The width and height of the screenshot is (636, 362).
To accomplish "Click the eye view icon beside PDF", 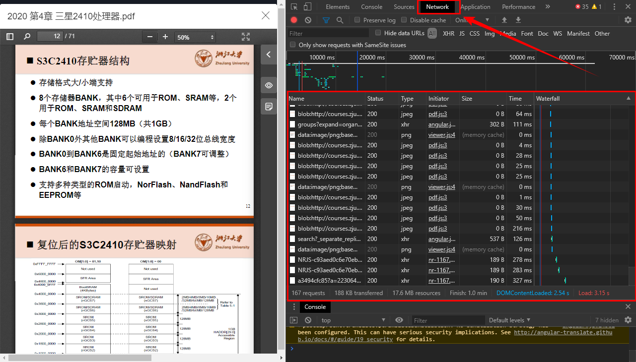I will [269, 85].
